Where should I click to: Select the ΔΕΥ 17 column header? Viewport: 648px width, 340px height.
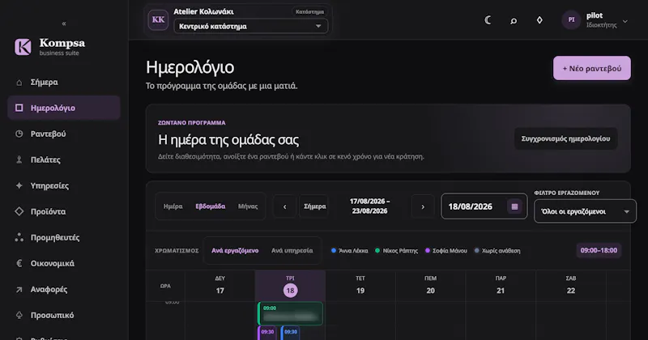click(220, 286)
